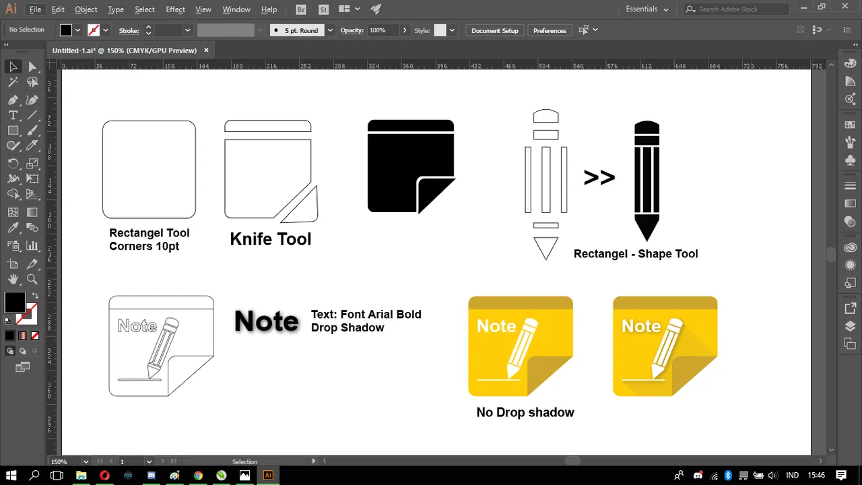Expand the stroke color dropdown in control bar
Screen dimensions: 862x485
coord(107,30)
